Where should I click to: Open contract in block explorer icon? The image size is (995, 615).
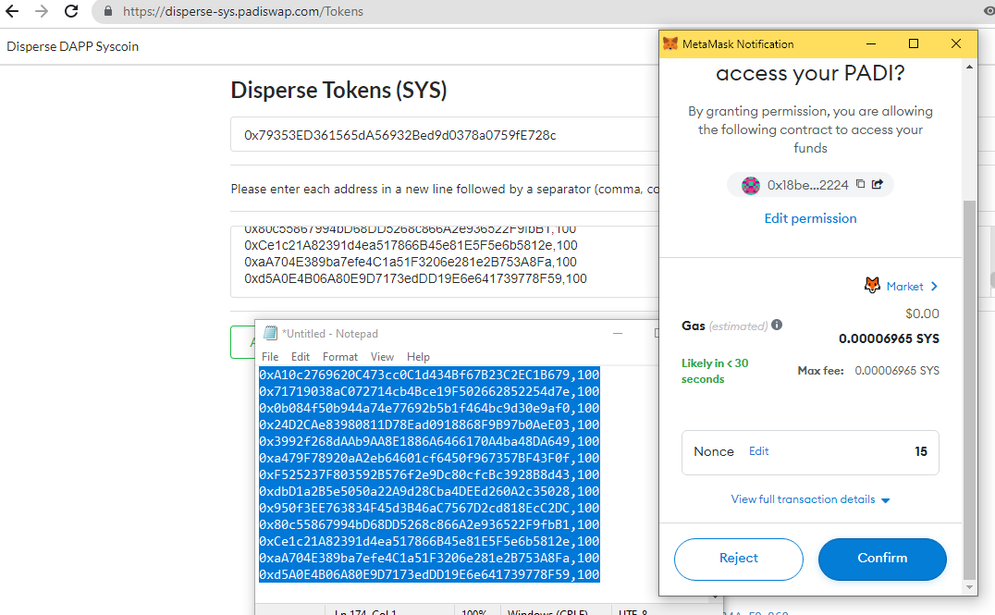(878, 184)
